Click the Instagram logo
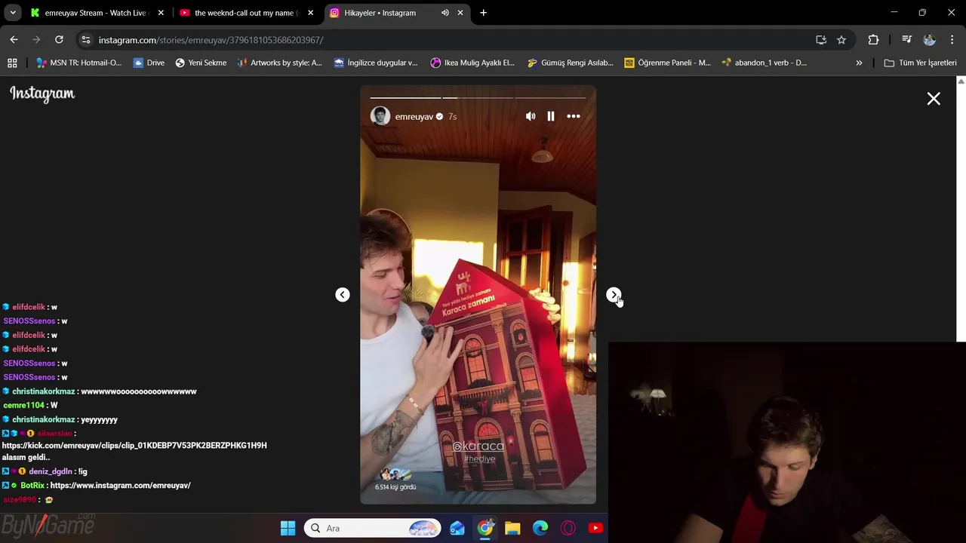The width and height of the screenshot is (966, 543). click(42, 94)
